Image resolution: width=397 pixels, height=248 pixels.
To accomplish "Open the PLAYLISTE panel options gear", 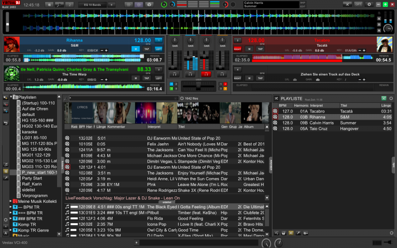I will (x=391, y=98).
